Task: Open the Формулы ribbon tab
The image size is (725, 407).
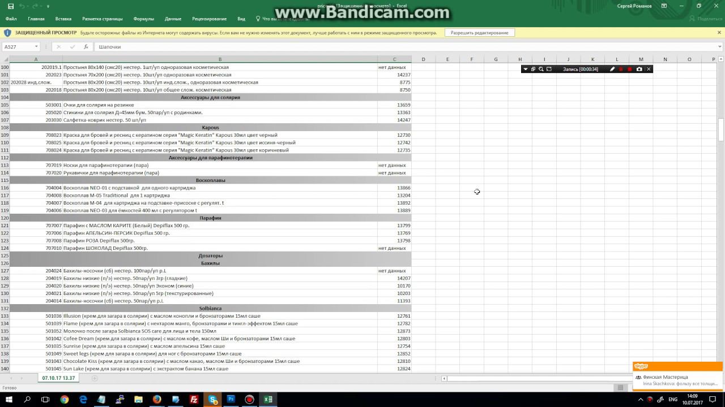Action: click(143, 19)
